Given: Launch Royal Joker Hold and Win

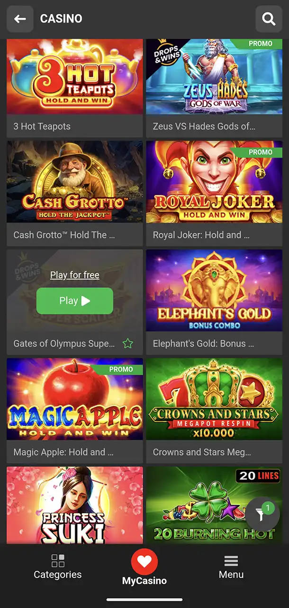Looking at the screenshot, I should pos(214,182).
